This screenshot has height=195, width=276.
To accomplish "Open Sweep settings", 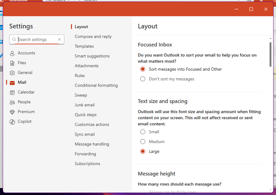I will (x=81, y=95).
